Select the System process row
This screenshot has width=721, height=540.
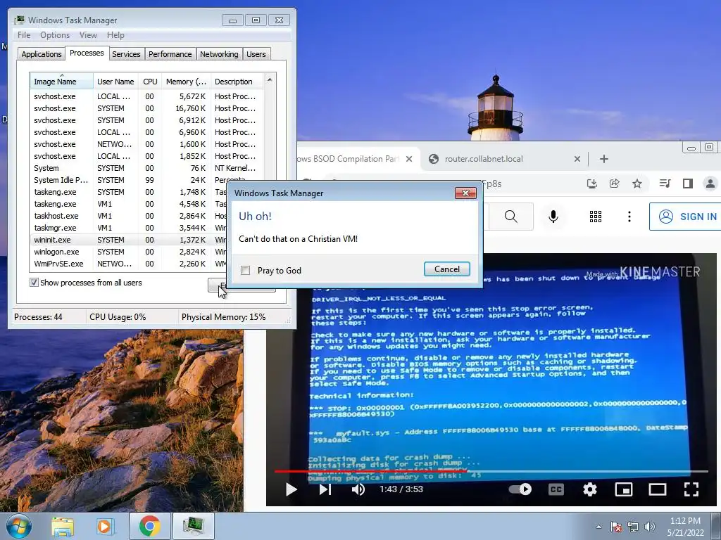[x=146, y=168]
